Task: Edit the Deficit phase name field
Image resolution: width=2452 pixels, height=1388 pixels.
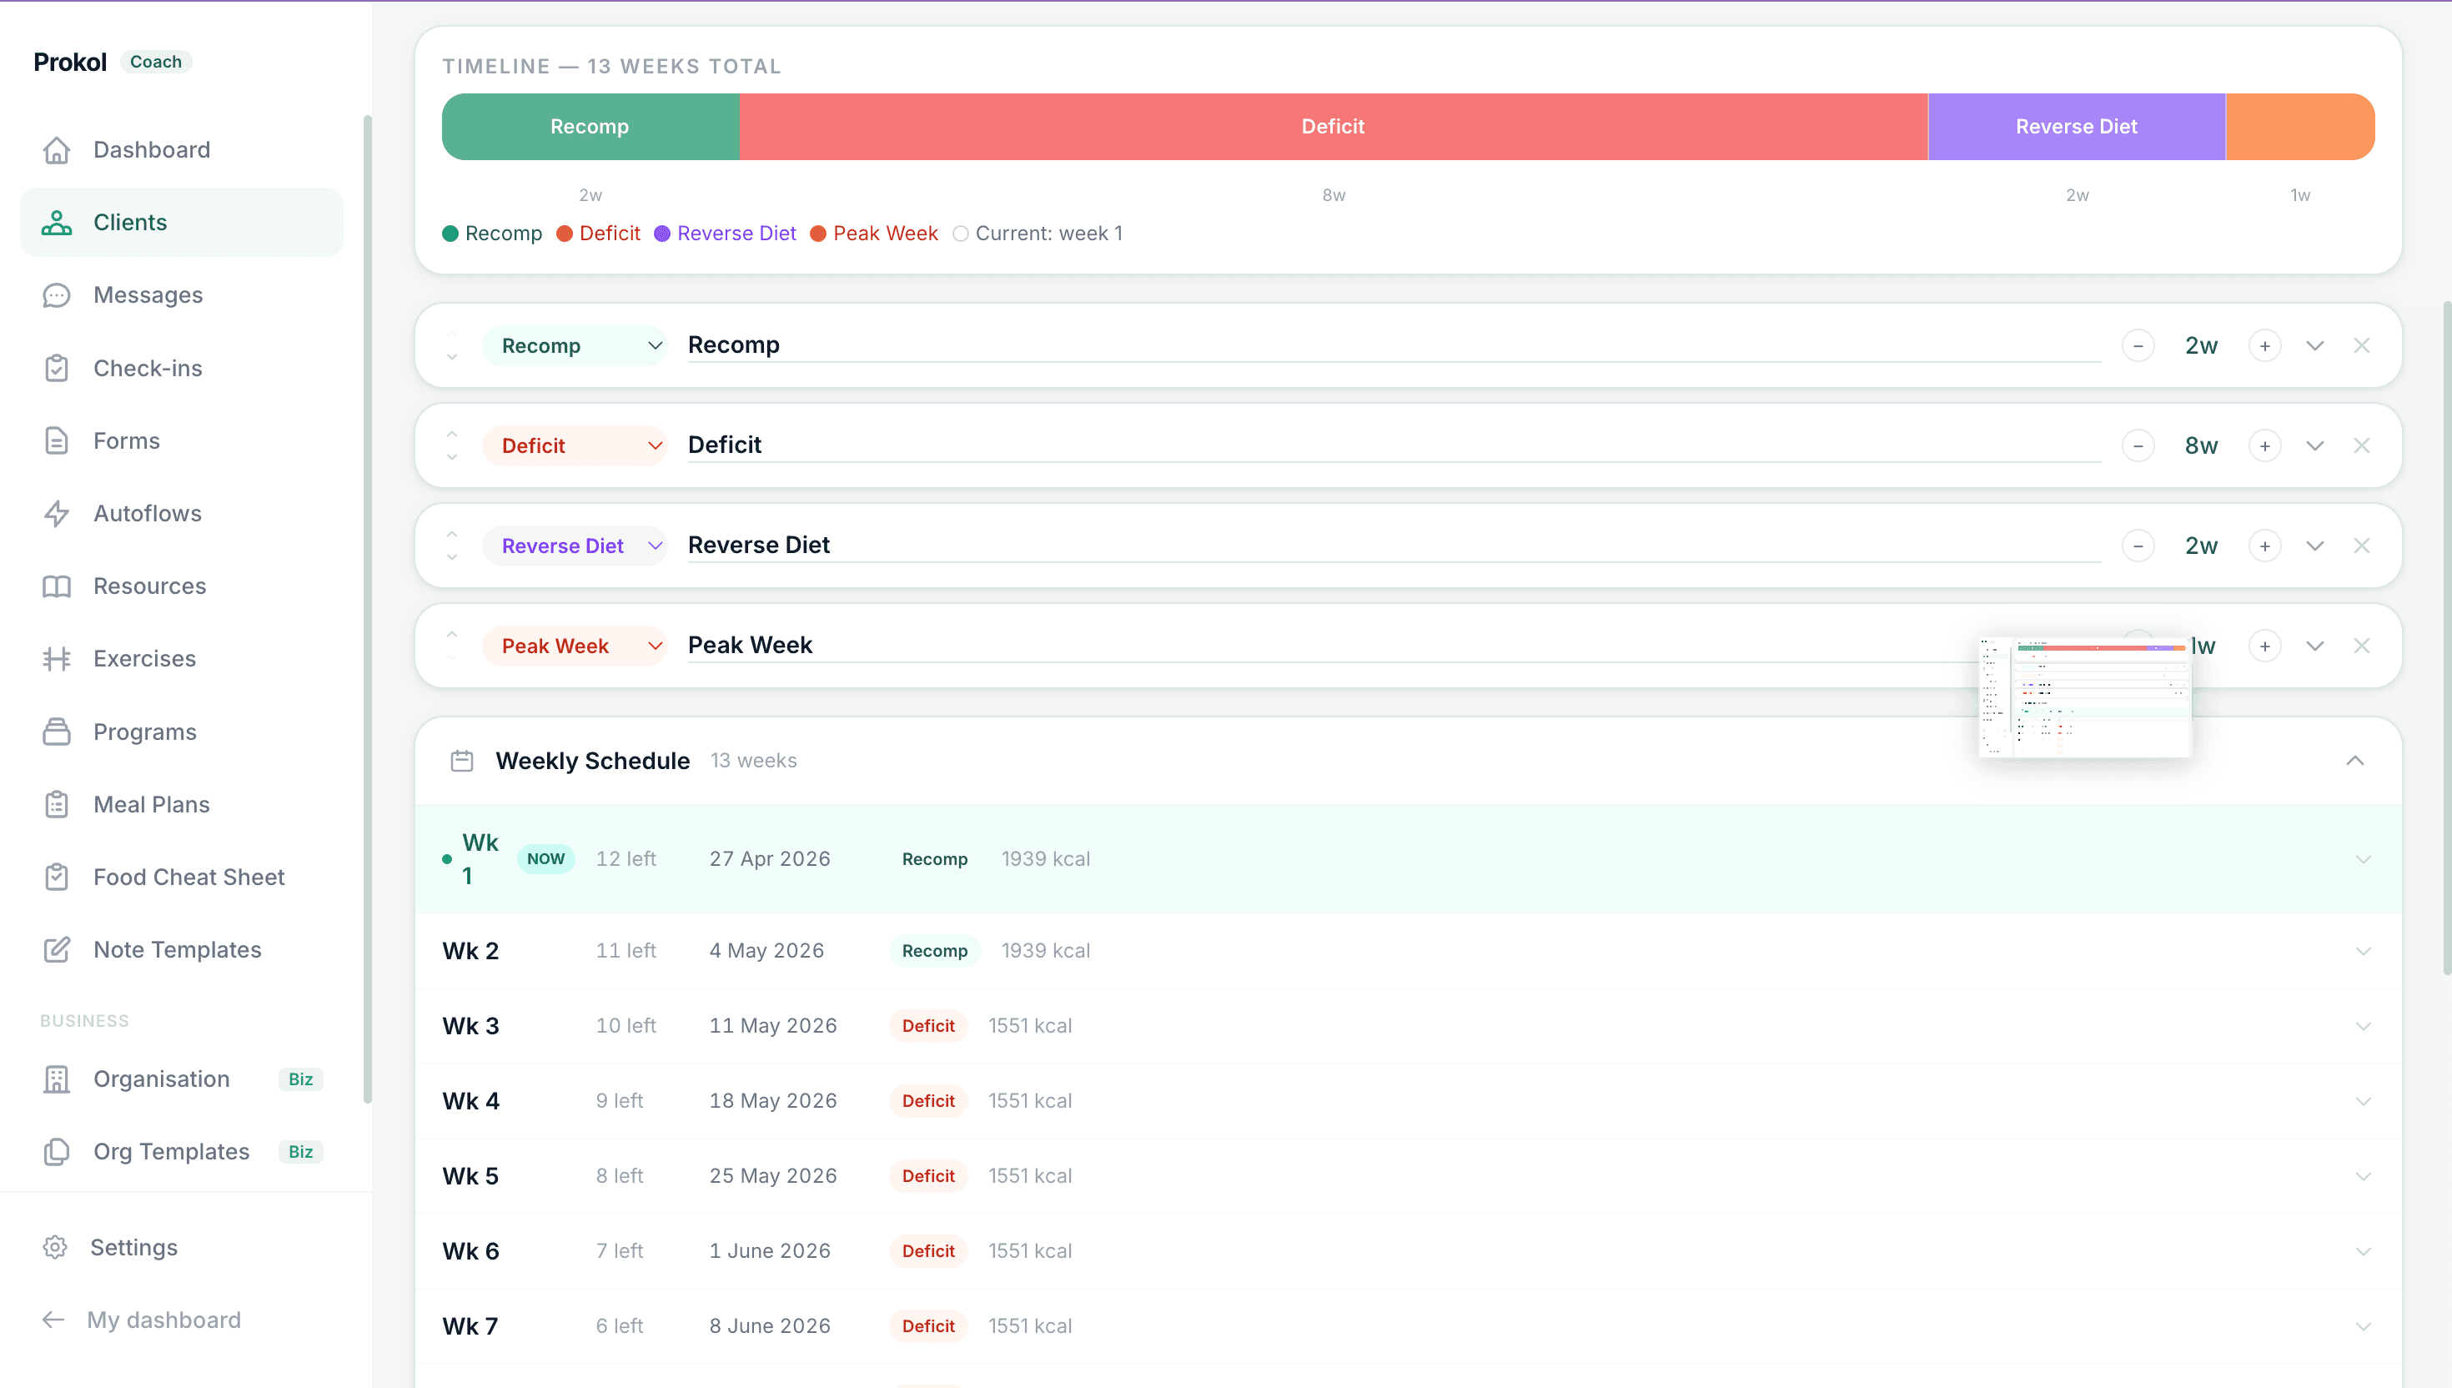Action: [x=1394, y=445]
